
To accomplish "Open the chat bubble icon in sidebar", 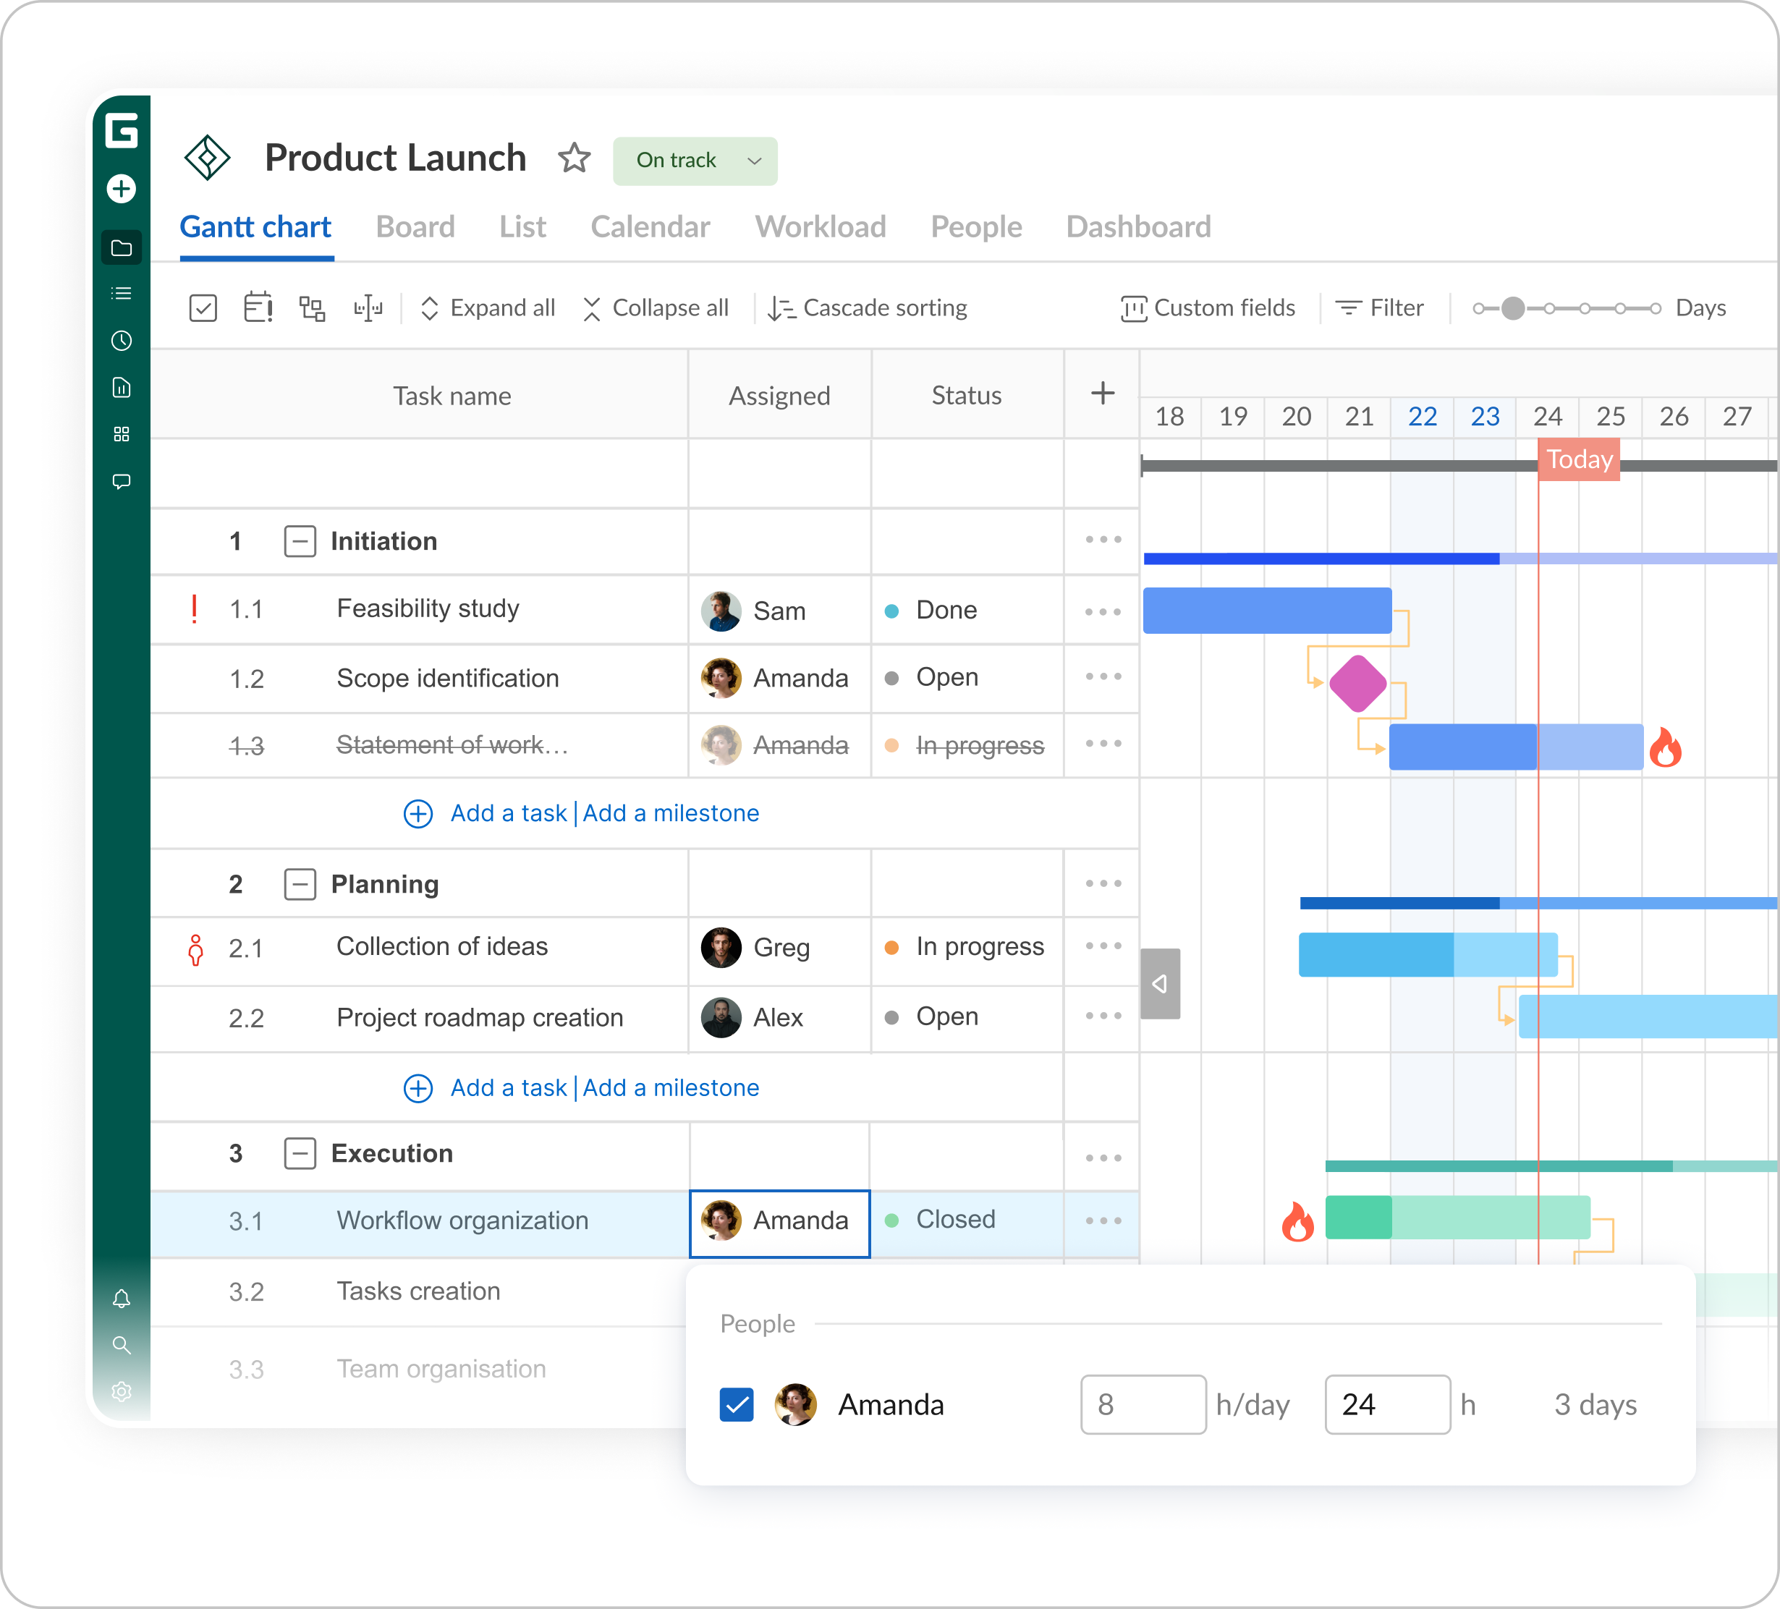I will [121, 482].
